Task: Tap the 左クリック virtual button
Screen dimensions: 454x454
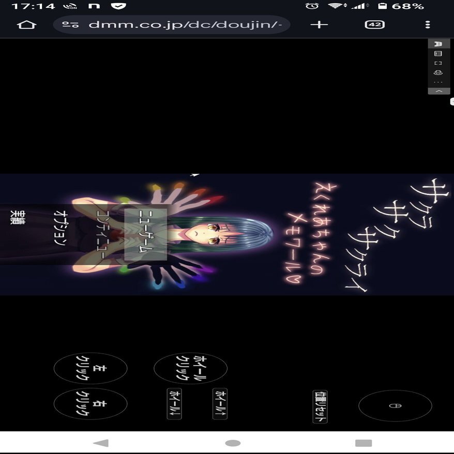Action: 90,368
